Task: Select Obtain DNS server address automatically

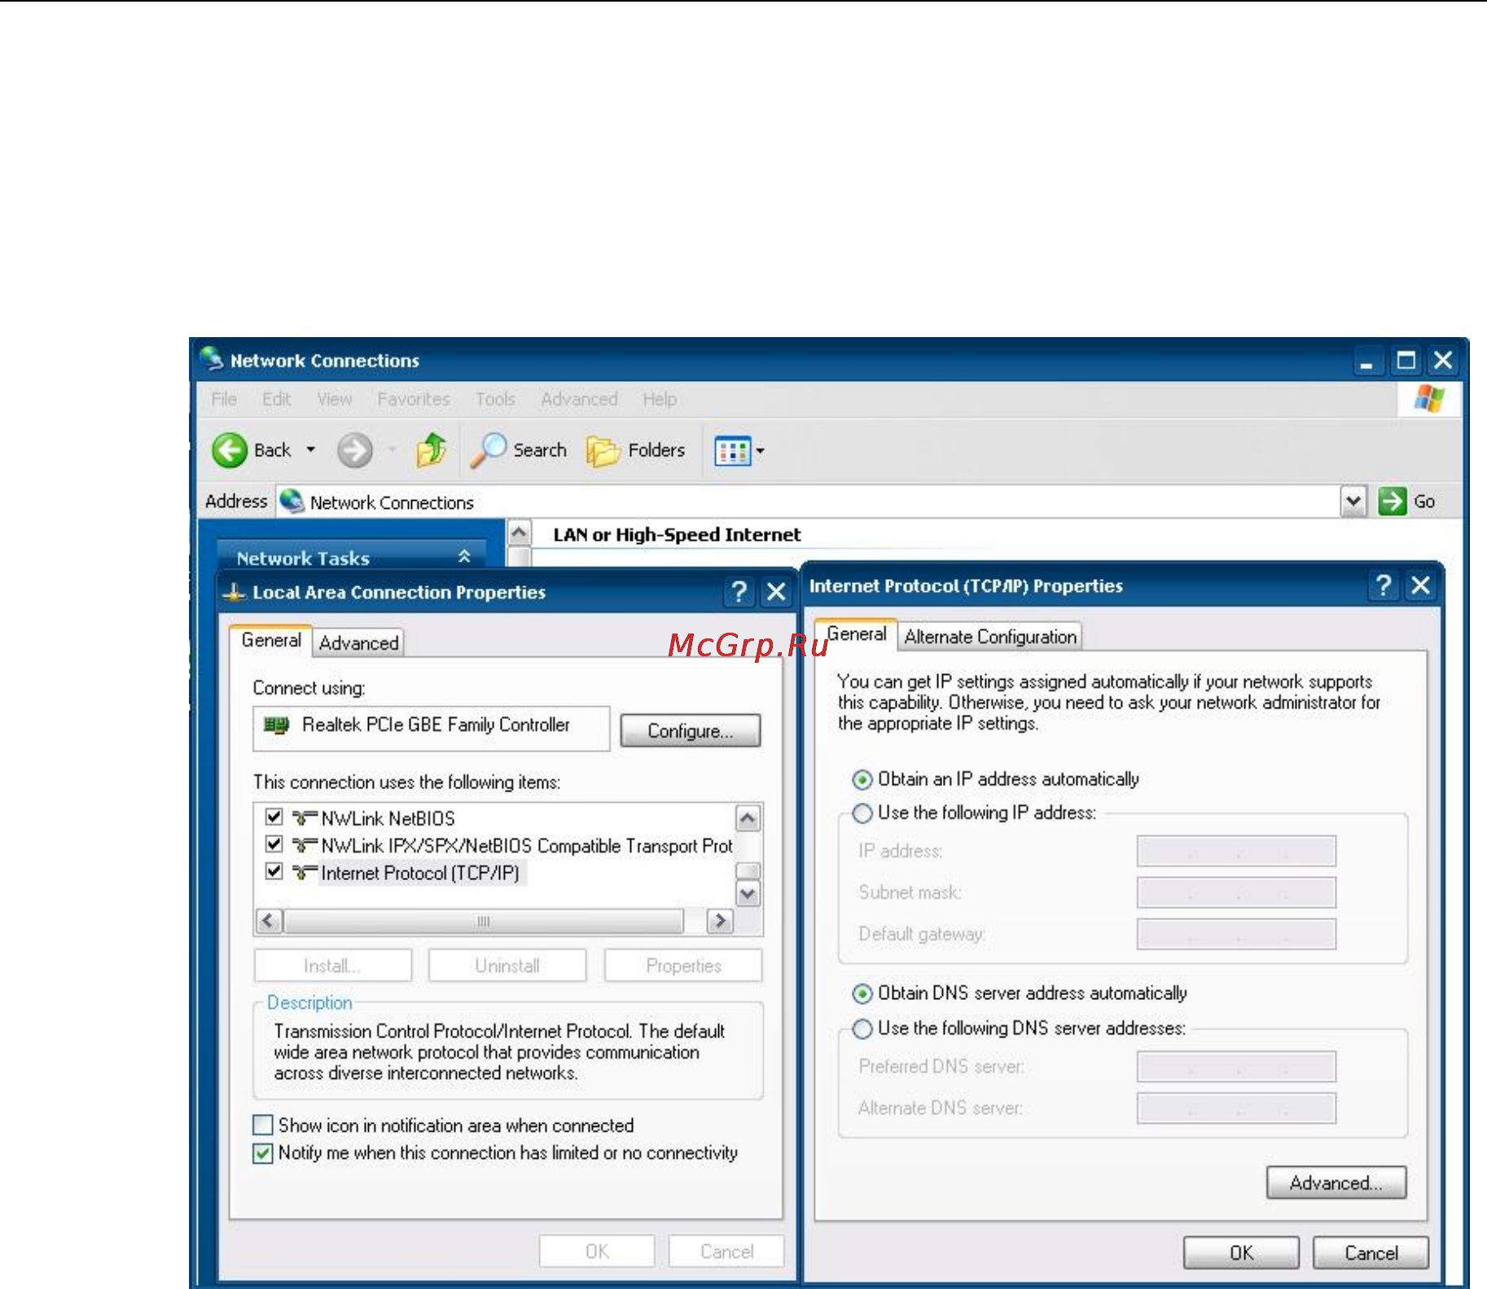Action: point(862,993)
